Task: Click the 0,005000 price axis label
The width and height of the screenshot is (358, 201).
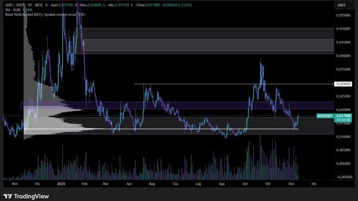Action: (x=343, y=150)
